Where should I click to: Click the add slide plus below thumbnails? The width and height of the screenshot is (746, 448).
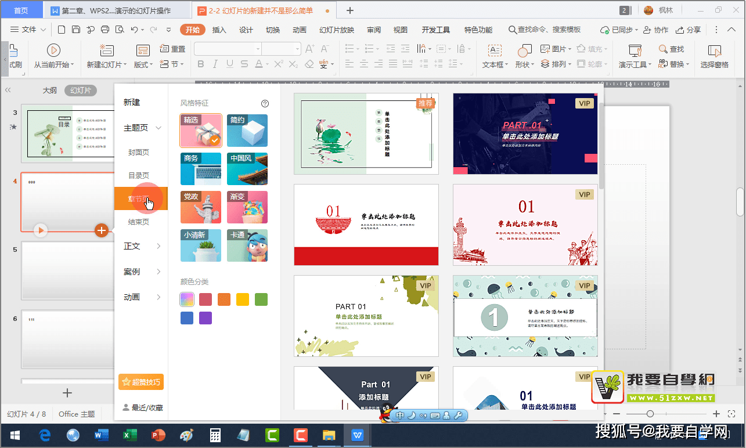point(67,393)
